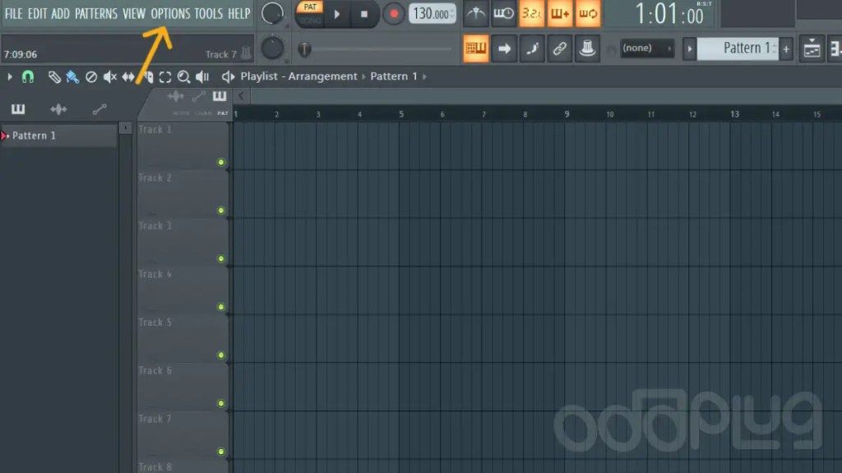The height and width of the screenshot is (473, 842).
Task: Toggle multilink to controllers icon
Action: tap(559, 48)
